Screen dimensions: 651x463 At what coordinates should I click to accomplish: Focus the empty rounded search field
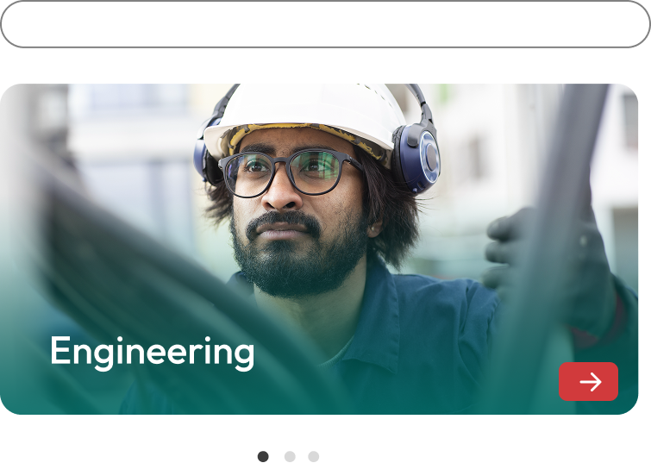[325, 24]
